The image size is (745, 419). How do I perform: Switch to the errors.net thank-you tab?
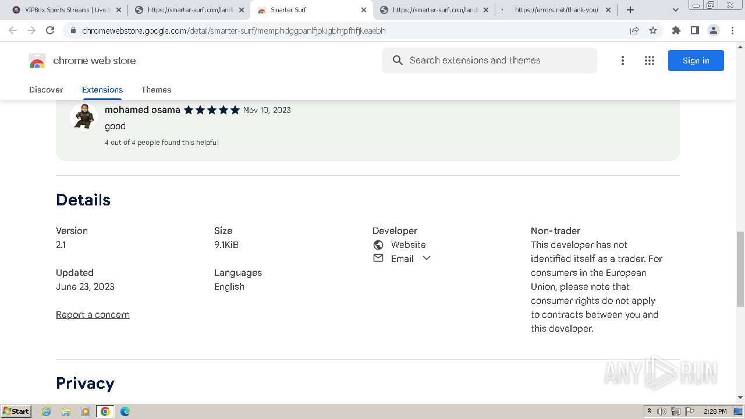(x=556, y=10)
